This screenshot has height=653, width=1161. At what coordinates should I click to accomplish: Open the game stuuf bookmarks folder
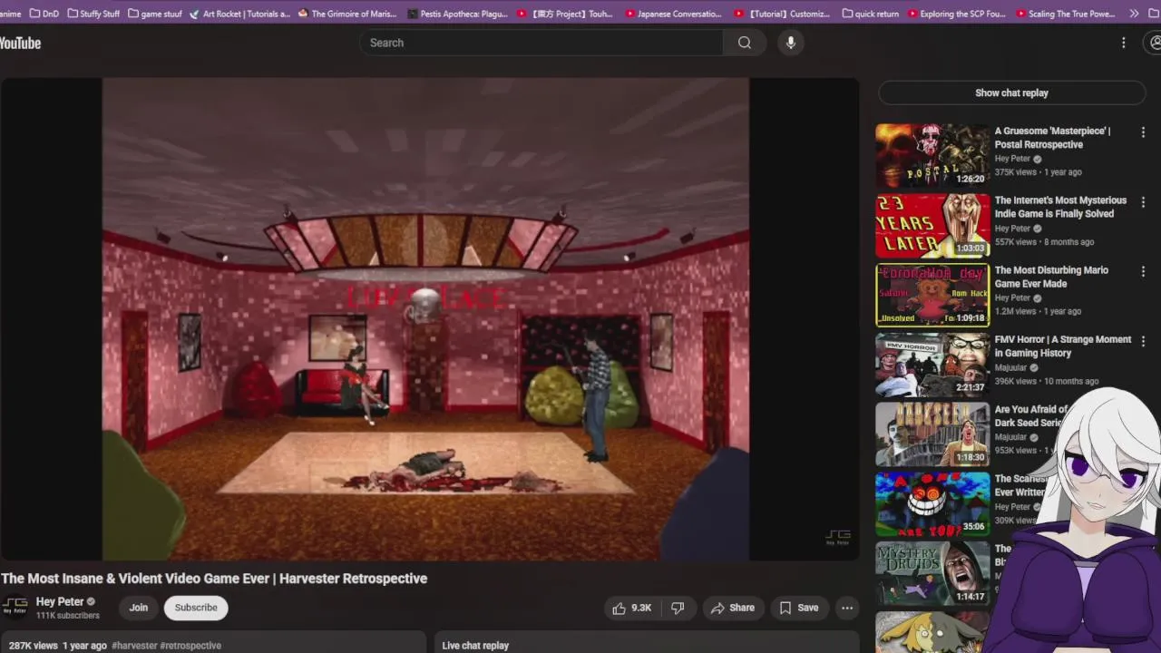tap(155, 14)
